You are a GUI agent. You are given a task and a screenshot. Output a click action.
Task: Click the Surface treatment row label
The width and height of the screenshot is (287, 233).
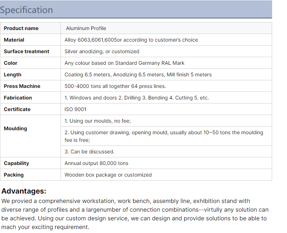click(x=26, y=51)
